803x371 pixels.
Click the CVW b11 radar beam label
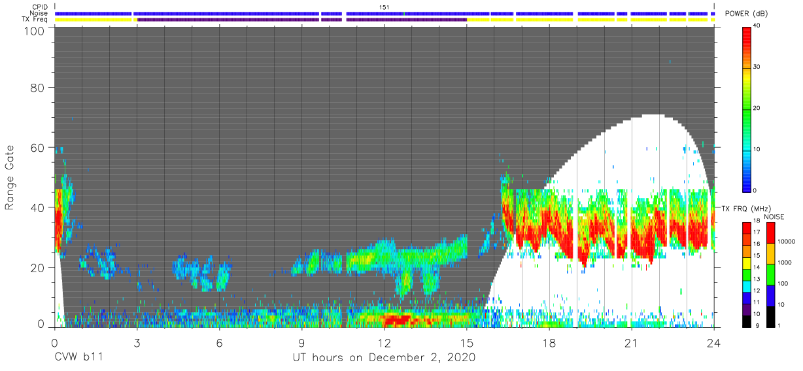tap(80, 359)
